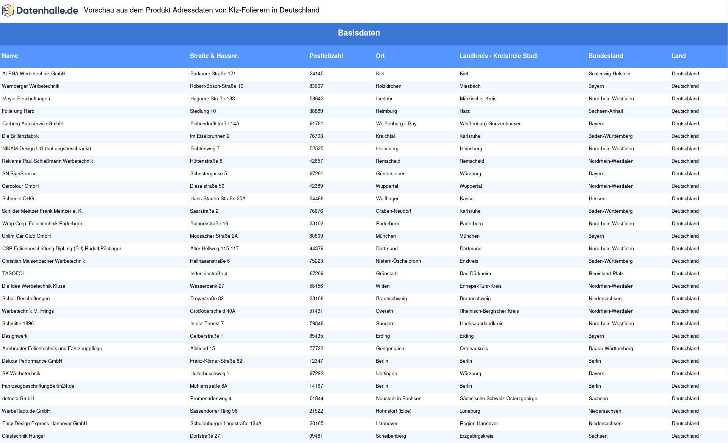Click the Folierung Harz name cell
Image resolution: width=728 pixels, height=443 pixels.
[18, 111]
